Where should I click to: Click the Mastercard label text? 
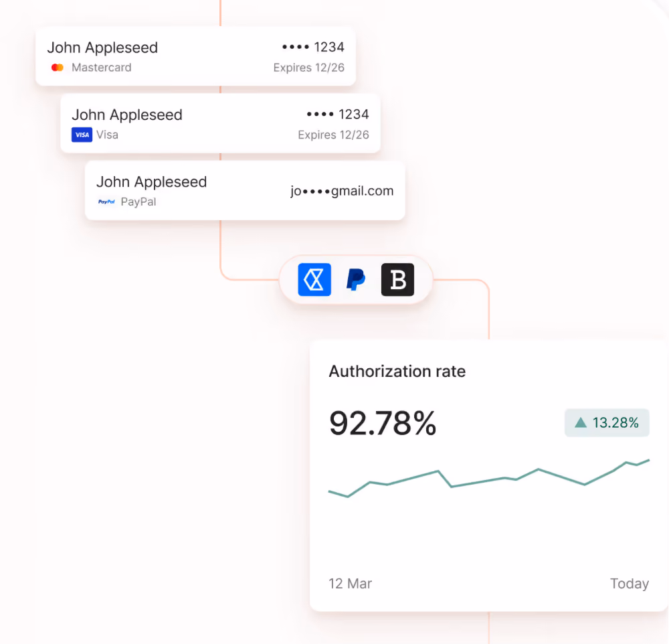[x=102, y=68]
